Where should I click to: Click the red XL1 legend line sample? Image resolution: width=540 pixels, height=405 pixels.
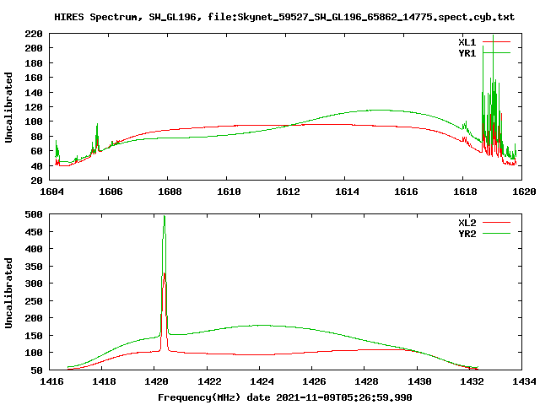(496, 41)
